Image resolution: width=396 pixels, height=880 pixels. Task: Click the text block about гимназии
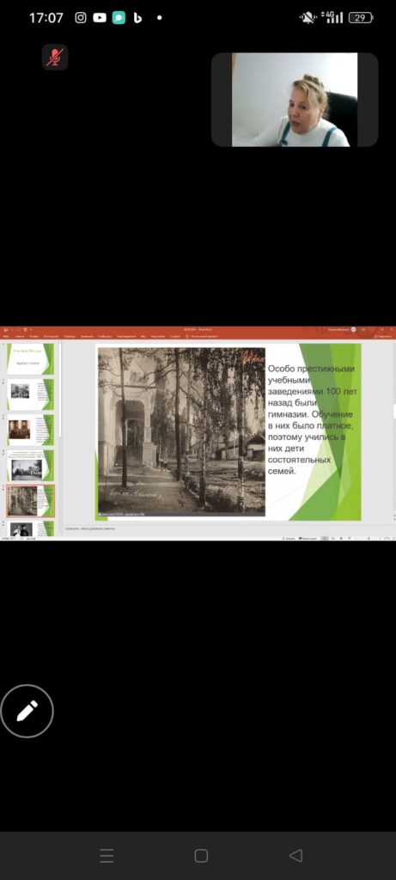312,419
